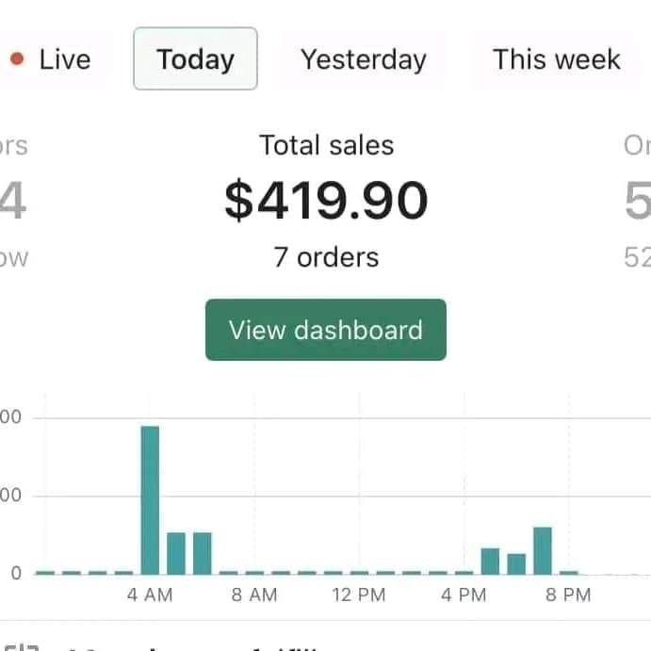Click the 4 PM axis label
651x651 pixels.
coord(464,595)
